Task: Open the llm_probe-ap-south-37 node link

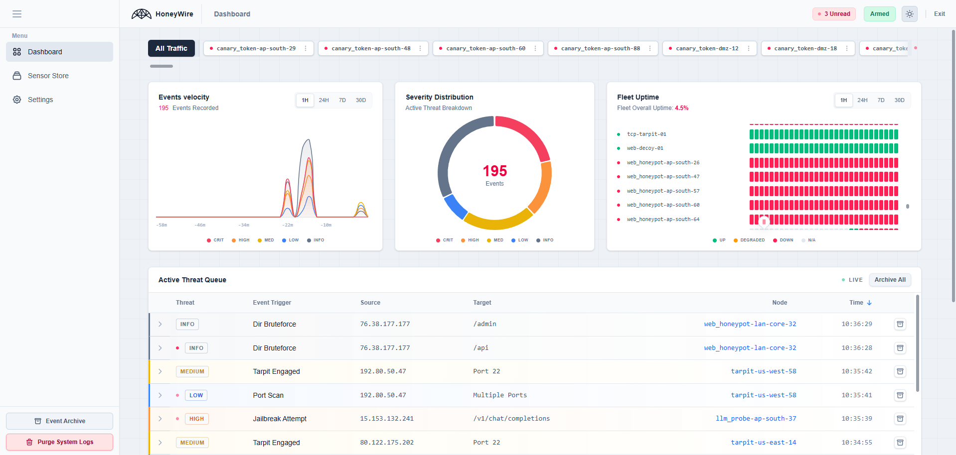Action: tap(756, 419)
